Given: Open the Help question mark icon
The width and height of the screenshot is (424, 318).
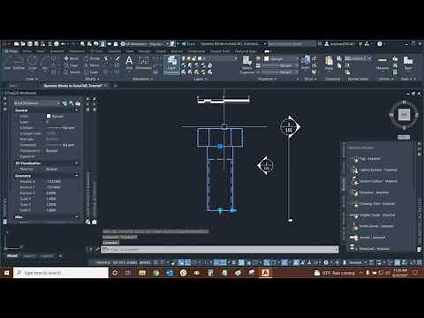Looking at the screenshot, I should tap(380, 44).
